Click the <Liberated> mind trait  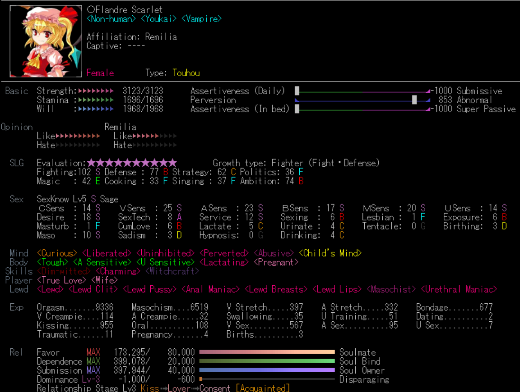click(x=107, y=253)
